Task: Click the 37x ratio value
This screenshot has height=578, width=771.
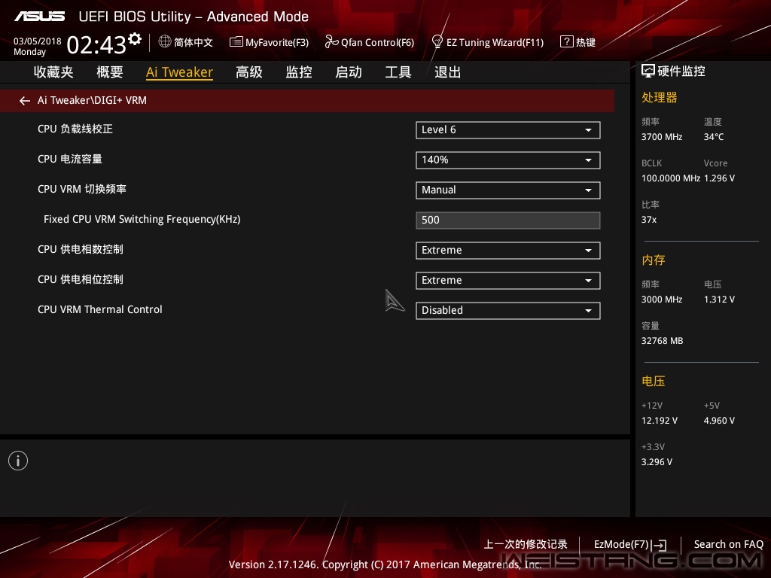Action: point(649,219)
